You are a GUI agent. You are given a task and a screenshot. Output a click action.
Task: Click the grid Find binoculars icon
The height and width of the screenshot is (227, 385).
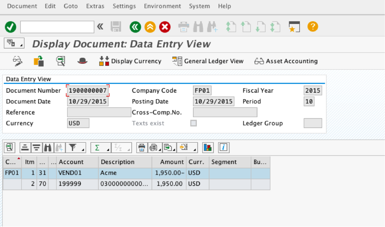(x=48, y=147)
